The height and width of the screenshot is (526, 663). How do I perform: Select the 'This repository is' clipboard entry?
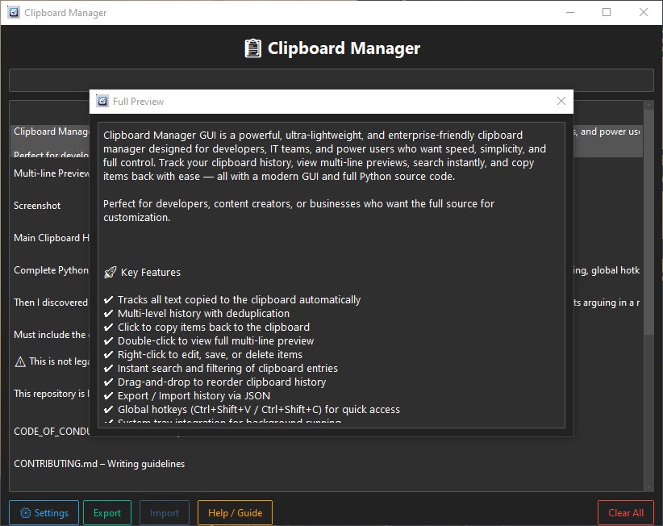point(51,393)
